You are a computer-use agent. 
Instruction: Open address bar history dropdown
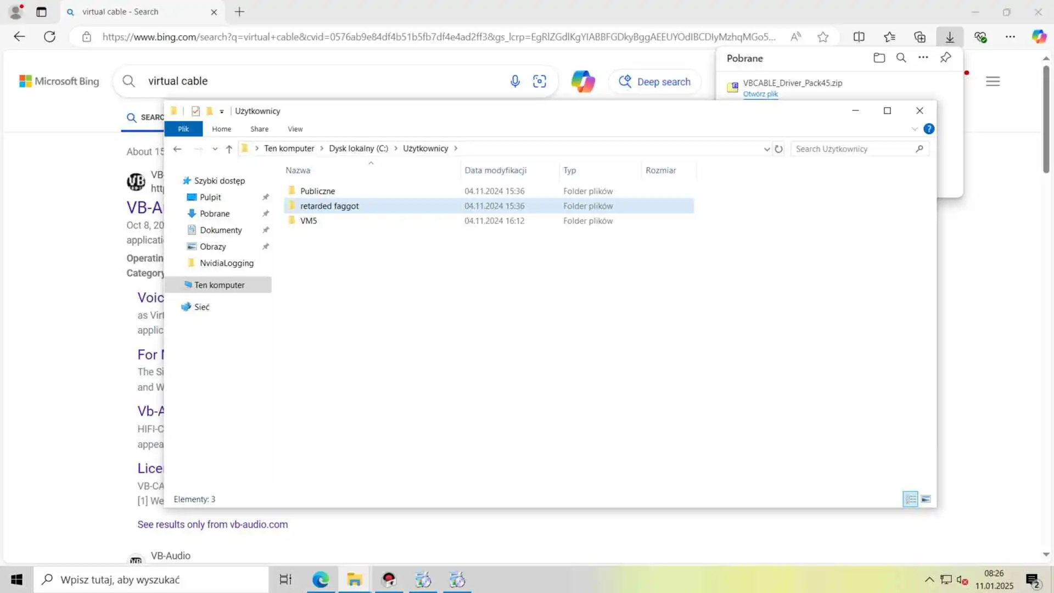pyautogui.click(x=766, y=149)
